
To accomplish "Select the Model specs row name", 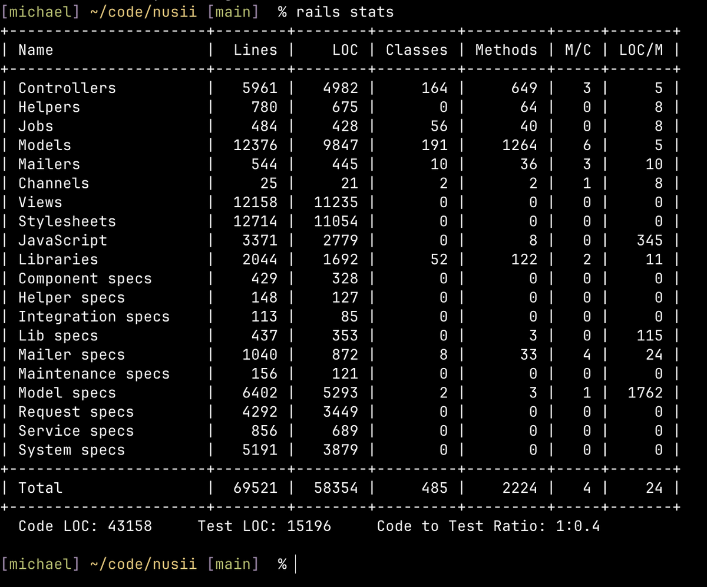I will click(67, 393).
